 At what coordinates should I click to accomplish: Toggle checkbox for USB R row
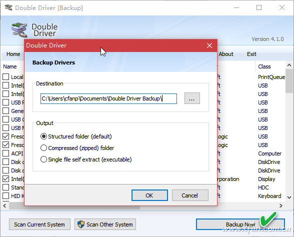pyautogui.click(x=6, y=102)
